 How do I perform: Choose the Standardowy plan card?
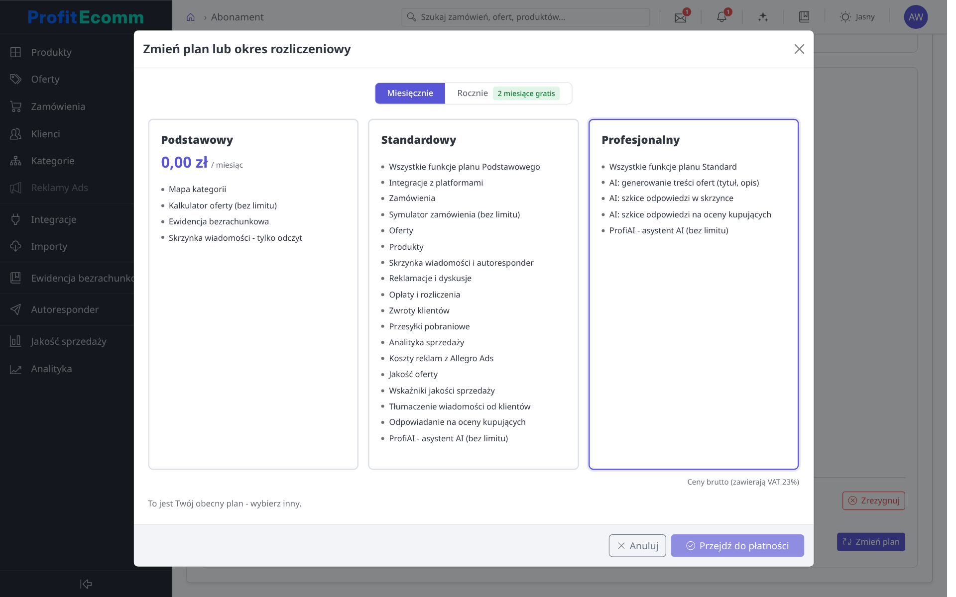[x=473, y=294]
